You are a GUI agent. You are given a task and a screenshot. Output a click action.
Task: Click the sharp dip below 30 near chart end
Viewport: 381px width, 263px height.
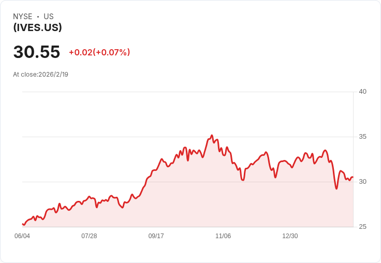pos(336,188)
